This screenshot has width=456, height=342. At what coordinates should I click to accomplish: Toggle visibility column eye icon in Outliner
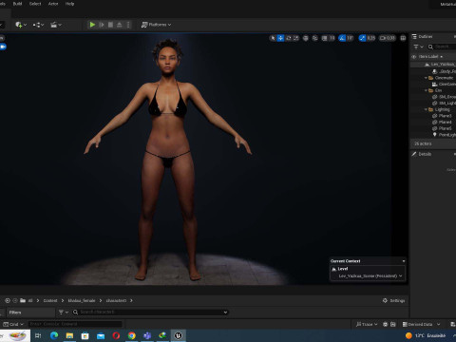coord(413,57)
